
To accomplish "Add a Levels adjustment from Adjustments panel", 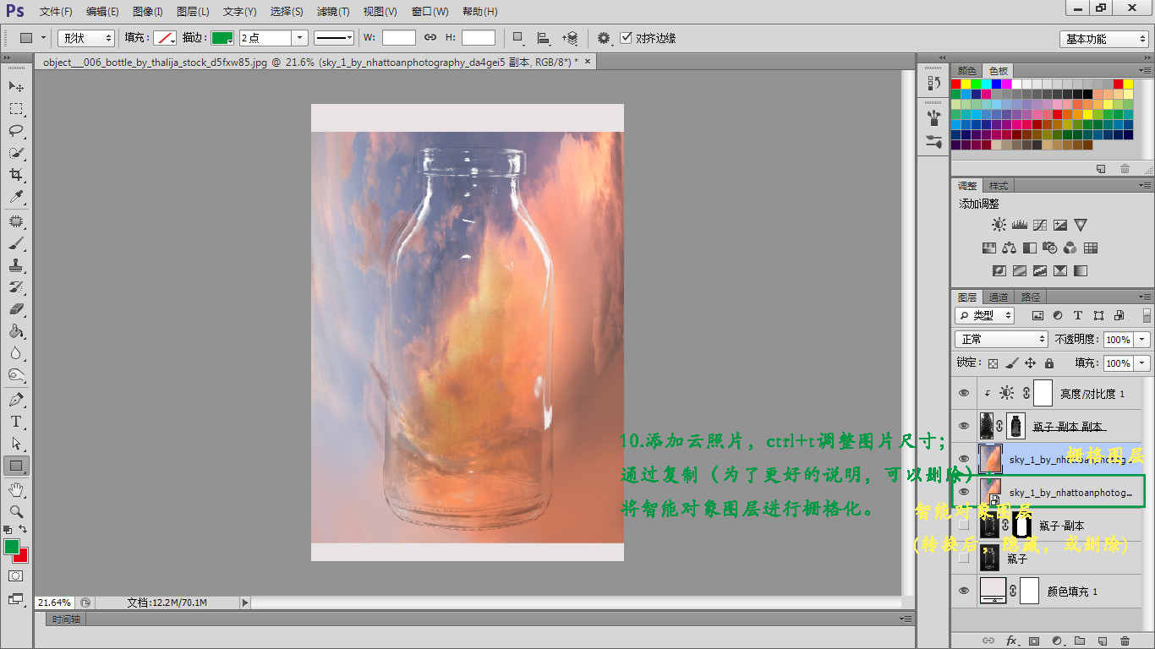I will [x=1019, y=226].
